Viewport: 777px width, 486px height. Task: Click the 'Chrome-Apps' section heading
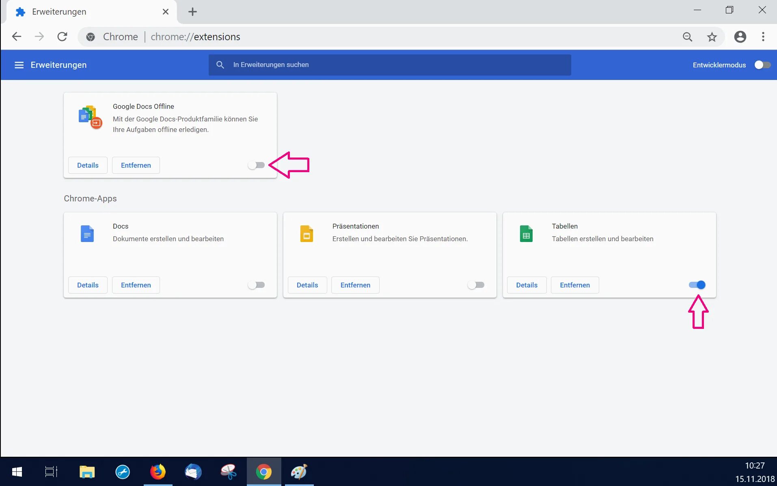coord(90,199)
